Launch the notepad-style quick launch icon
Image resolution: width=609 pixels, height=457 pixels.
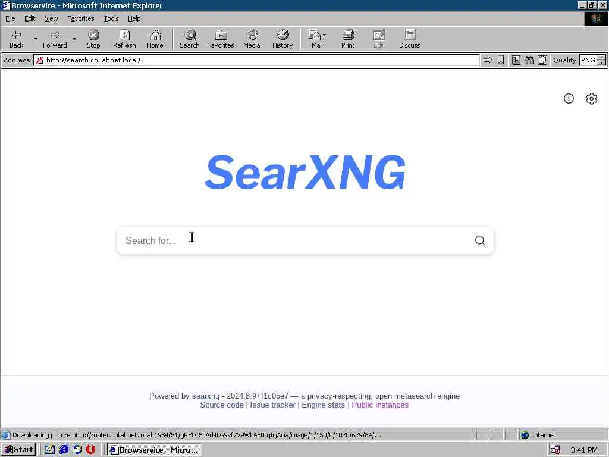click(50, 450)
